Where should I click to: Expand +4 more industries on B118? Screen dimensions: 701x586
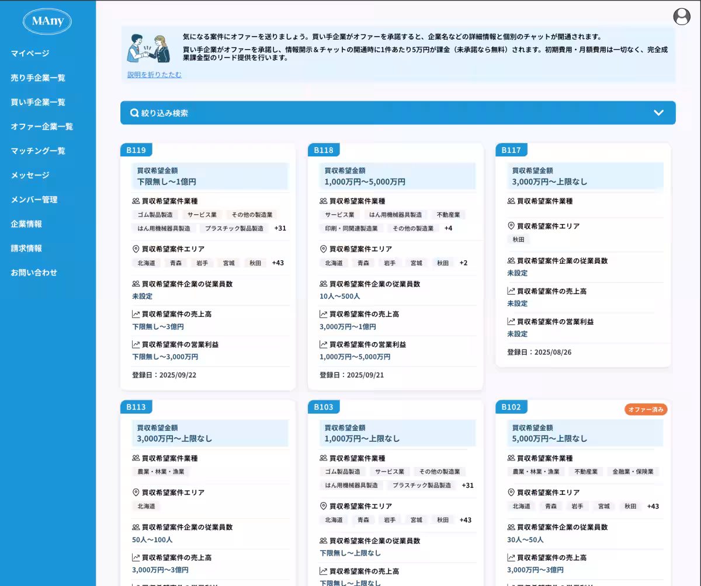coord(448,228)
